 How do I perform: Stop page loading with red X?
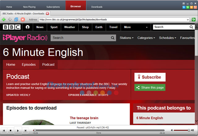(x=23, y=19)
